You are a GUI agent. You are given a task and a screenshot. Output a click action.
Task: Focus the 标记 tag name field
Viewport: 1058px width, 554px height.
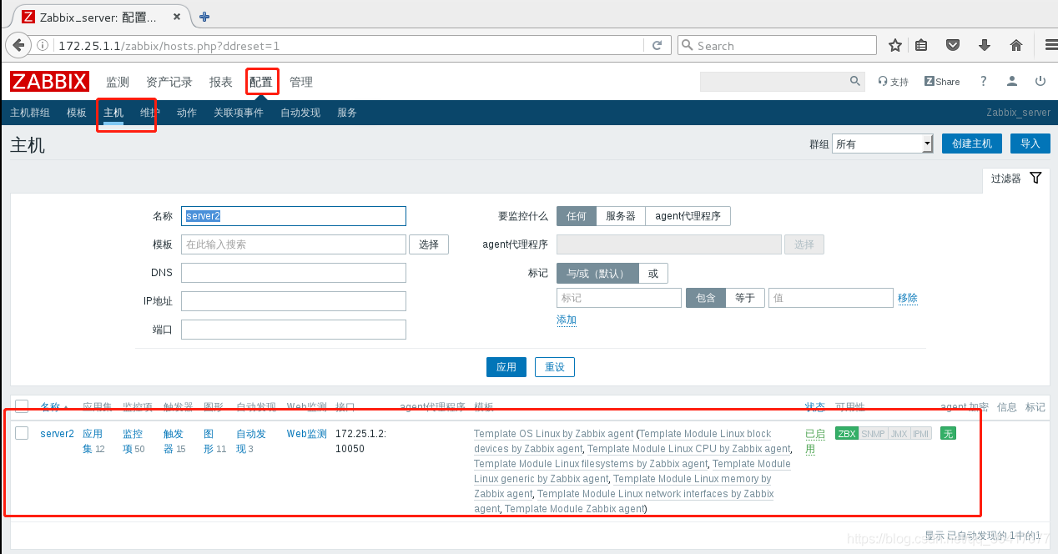pos(619,298)
